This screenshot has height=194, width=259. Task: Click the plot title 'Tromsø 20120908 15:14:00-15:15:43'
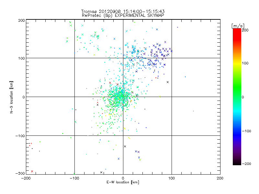click(x=123, y=11)
